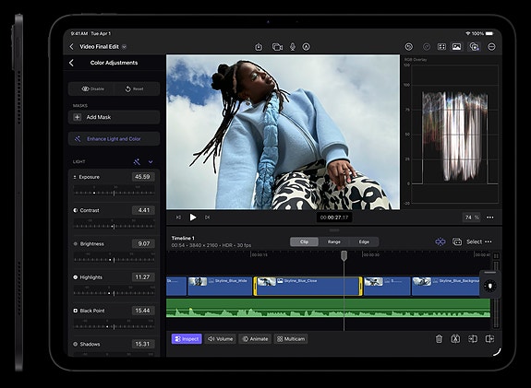Toggle the Inspect panel button
Image resolution: width=531 pixels, height=388 pixels.
[x=187, y=339]
